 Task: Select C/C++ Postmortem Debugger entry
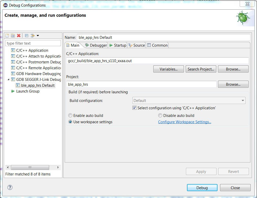38,62
